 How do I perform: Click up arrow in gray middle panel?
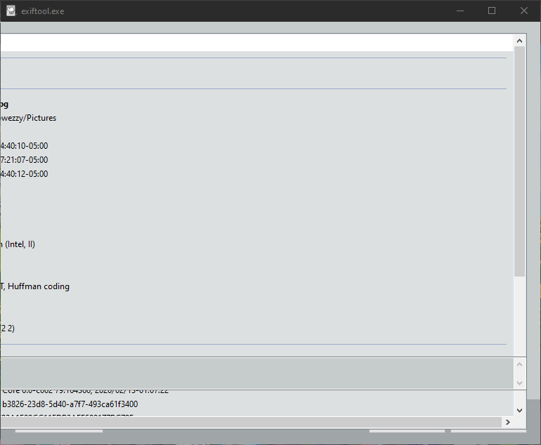(x=520, y=365)
